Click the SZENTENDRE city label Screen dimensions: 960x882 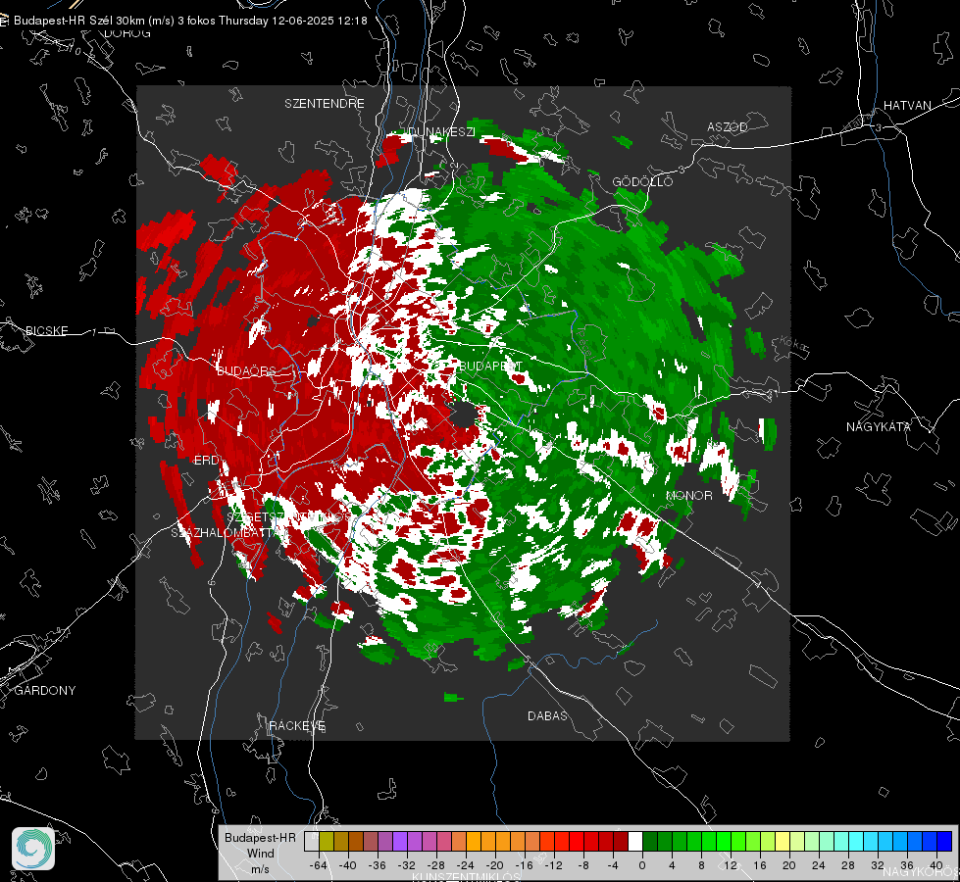tap(325, 104)
